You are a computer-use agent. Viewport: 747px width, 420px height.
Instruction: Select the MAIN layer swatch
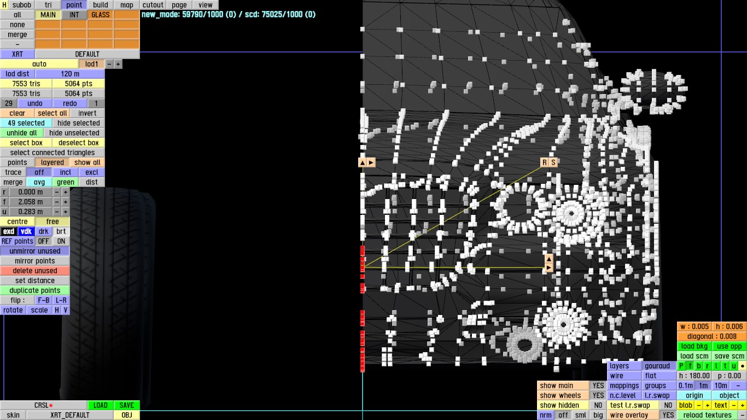(x=48, y=15)
